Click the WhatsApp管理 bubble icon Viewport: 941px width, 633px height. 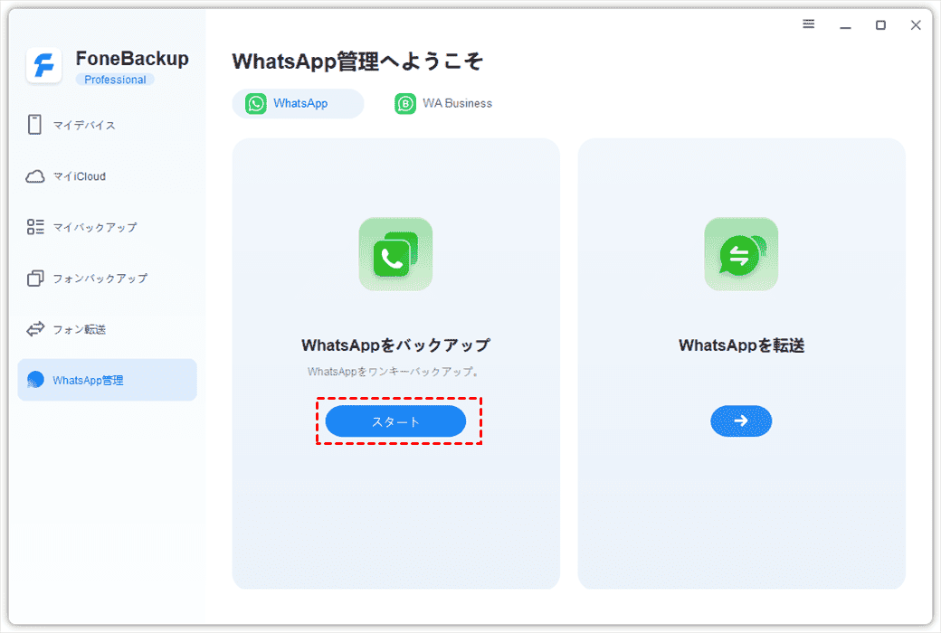coord(35,380)
